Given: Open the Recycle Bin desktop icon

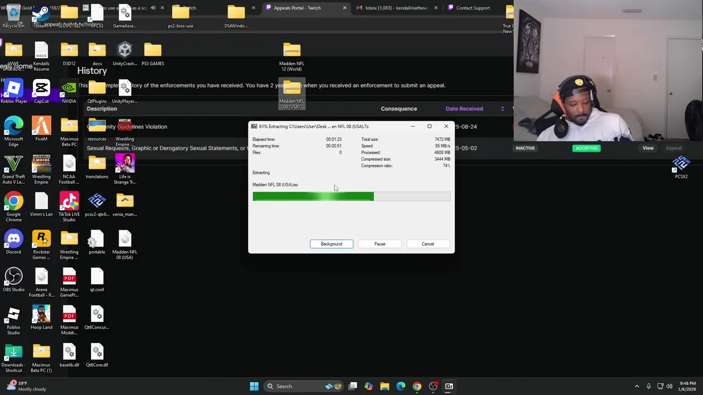Looking at the screenshot, I should (13, 15).
